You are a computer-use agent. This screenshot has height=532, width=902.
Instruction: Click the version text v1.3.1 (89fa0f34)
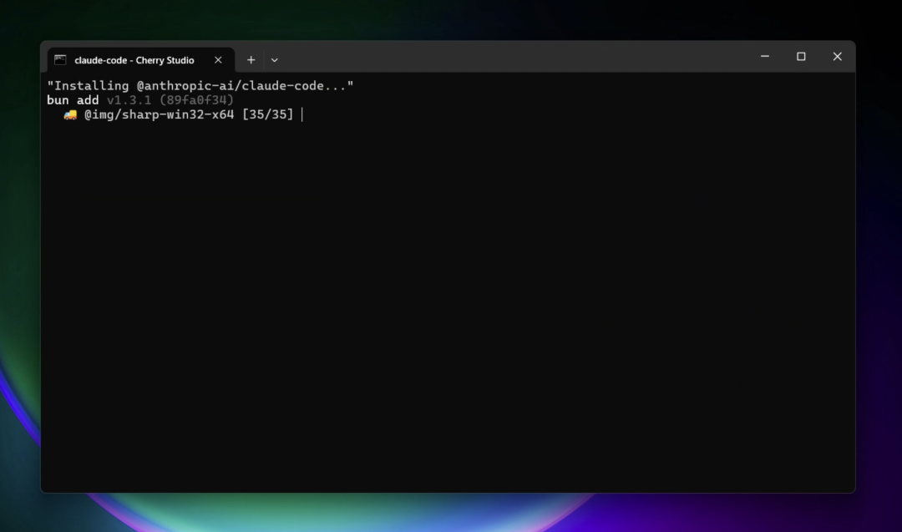tap(170, 100)
